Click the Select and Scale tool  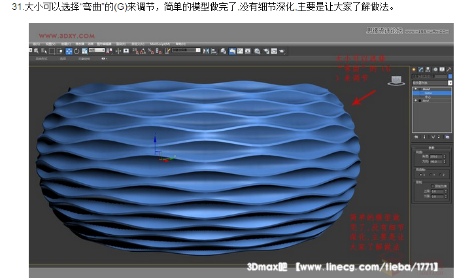coord(84,50)
